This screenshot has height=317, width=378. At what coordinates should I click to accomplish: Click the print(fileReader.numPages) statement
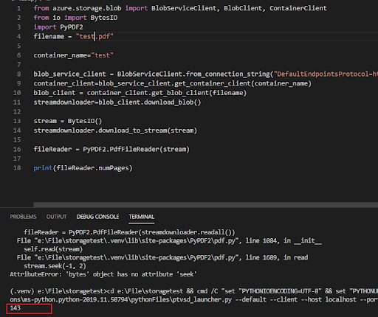[x=83, y=168]
